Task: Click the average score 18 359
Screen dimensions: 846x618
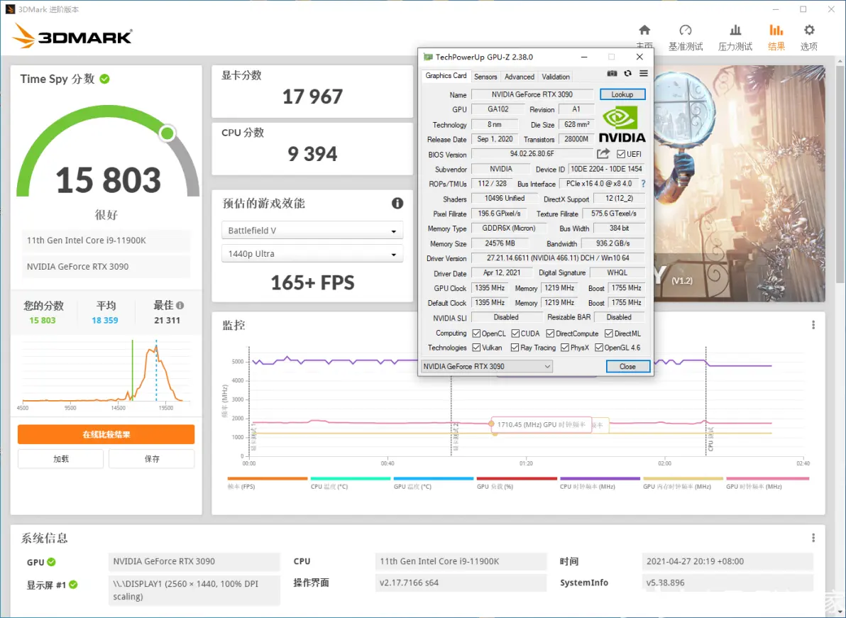Action: 104,320
